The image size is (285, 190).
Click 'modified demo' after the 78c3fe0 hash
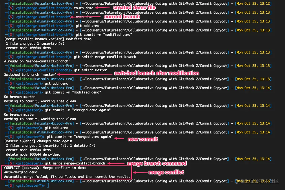click(x=79, y=39)
